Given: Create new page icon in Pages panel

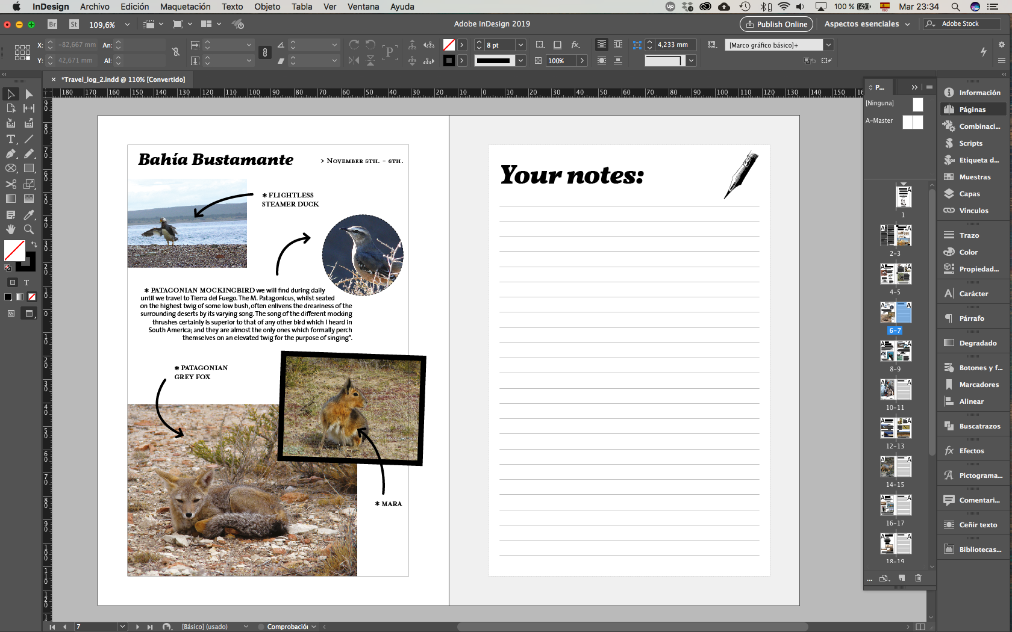Looking at the screenshot, I should (x=902, y=578).
